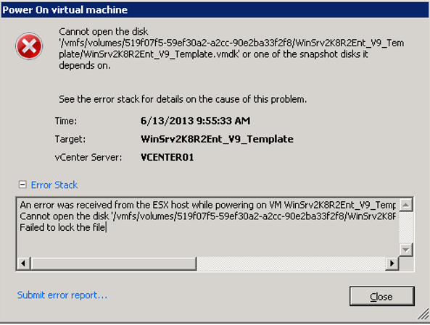The image size is (430, 325).
Task: Click the VCENTER01 server value
Action: click(168, 158)
